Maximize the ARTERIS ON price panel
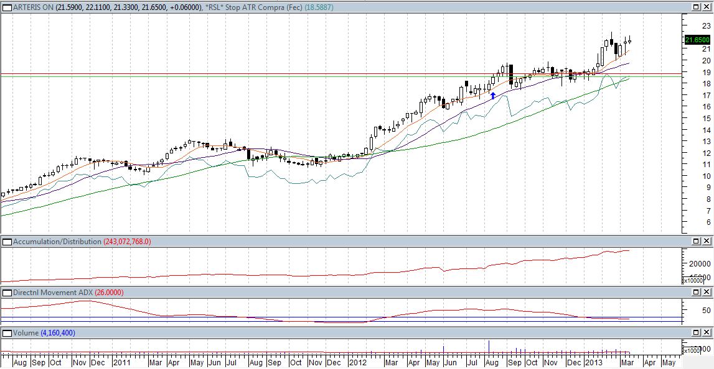The height and width of the screenshot is (369, 714). (697, 6)
